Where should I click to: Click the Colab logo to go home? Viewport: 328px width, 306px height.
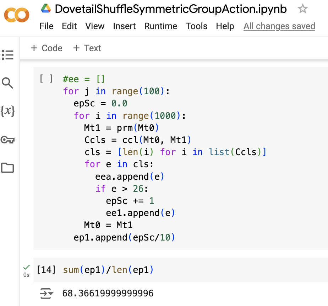[x=17, y=15]
